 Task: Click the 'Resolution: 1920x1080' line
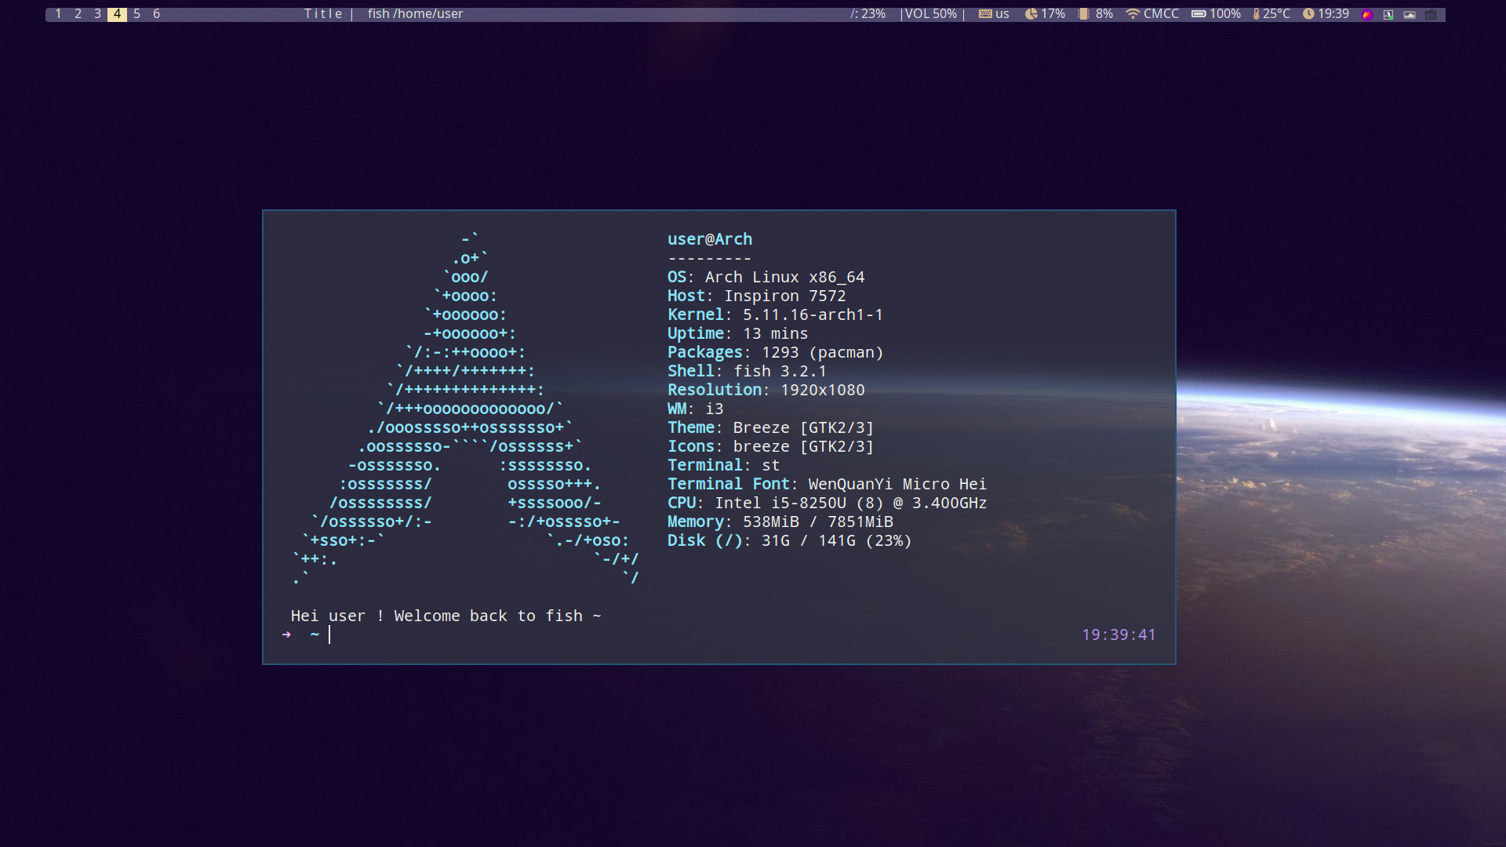coord(766,390)
